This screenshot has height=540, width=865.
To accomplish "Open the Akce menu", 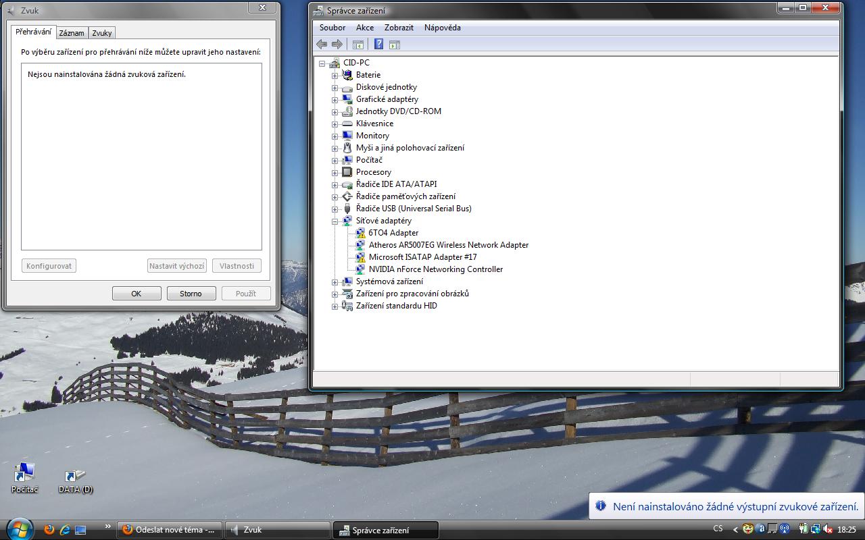I will tap(365, 28).
